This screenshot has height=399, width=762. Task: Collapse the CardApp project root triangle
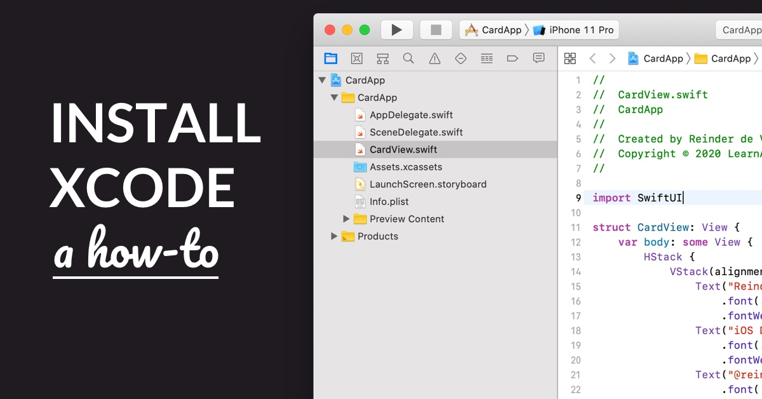pos(322,80)
